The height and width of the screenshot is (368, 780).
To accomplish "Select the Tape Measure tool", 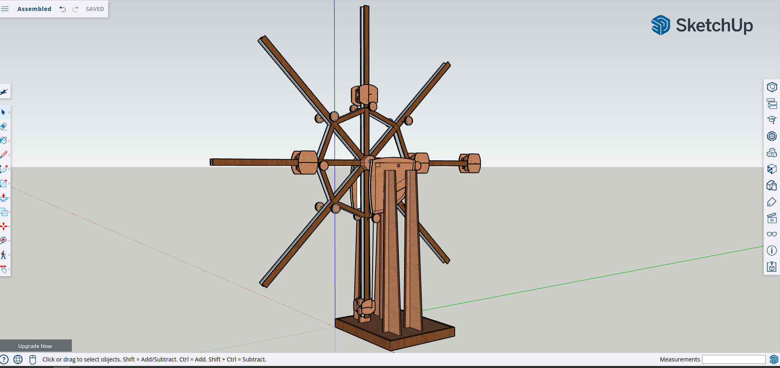I will pyautogui.click(x=4, y=240).
